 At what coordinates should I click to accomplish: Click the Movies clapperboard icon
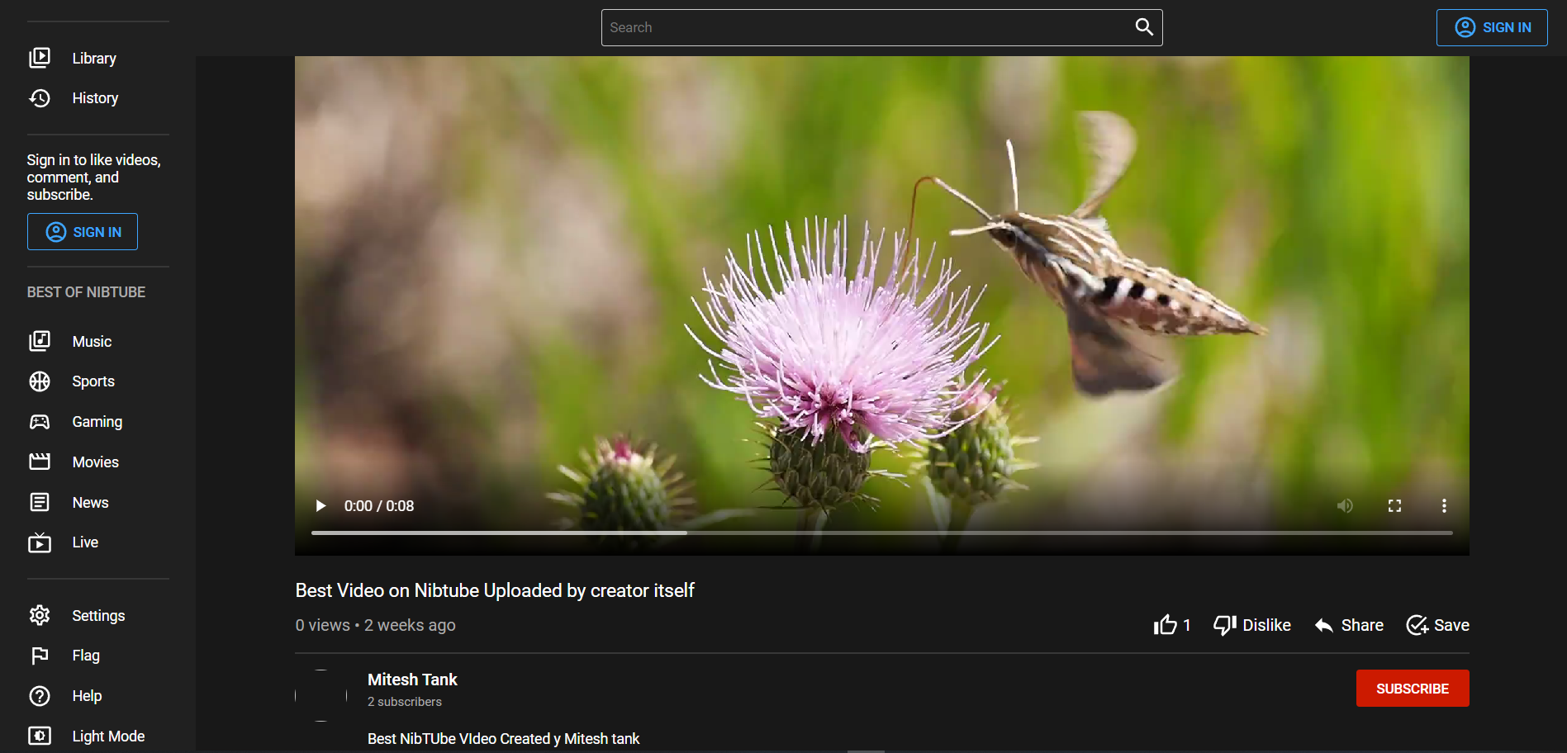pyautogui.click(x=40, y=462)
